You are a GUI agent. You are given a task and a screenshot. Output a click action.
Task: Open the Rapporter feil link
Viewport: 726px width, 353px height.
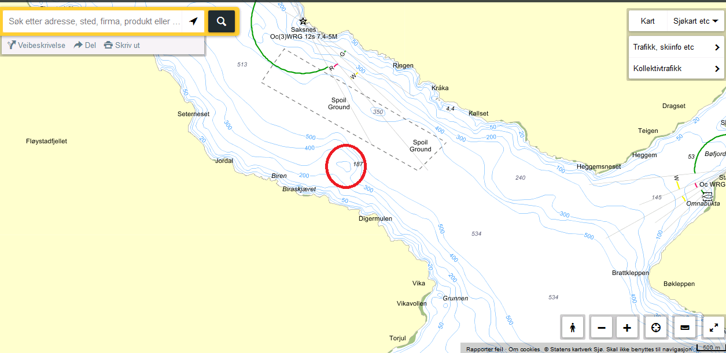pyautogui.click(x=484, y=349)
